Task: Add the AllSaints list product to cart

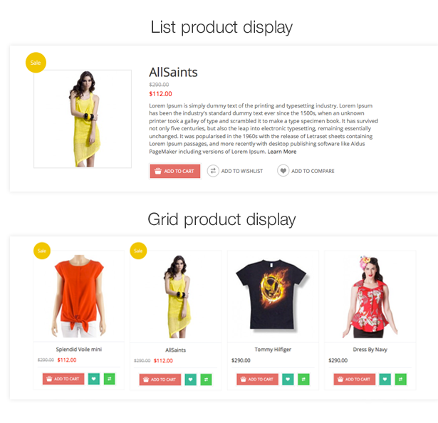Action: (x=175, y=171)
